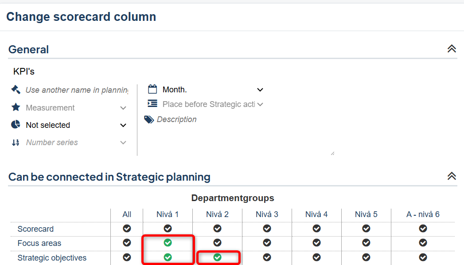Click the Nivå 3 column header
The width and height of the screenshot is (464, 265).
[x=267, y=214]
